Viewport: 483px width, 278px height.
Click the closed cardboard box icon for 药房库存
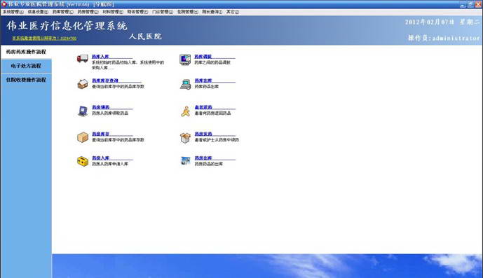pos(83,137)
